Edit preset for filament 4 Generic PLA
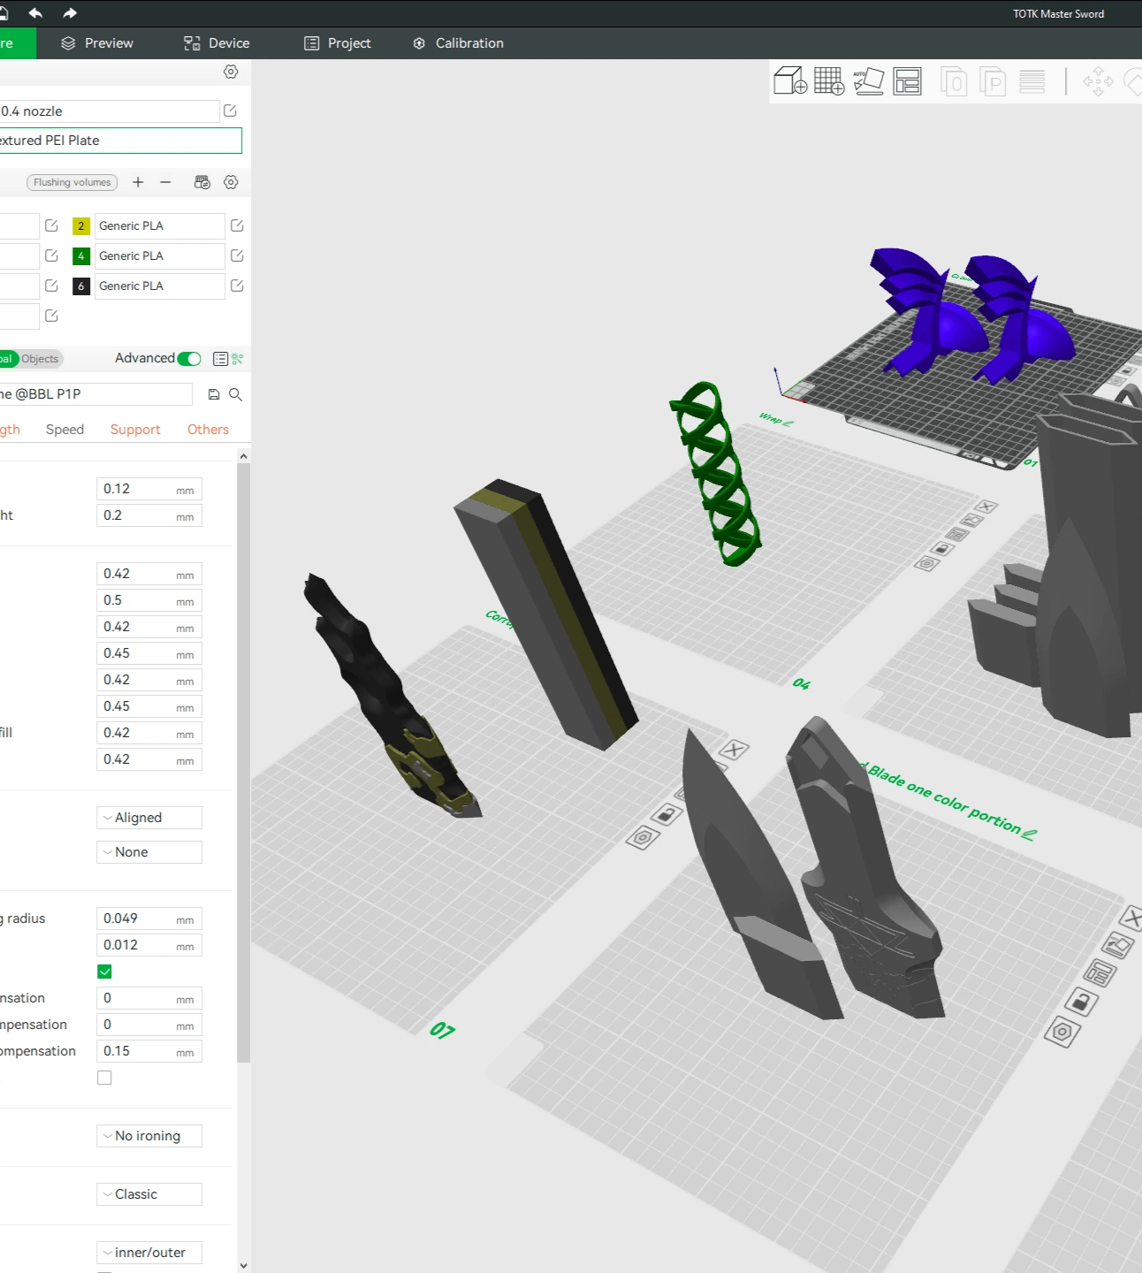Image resolution: width=1142 pixels, height=1273 pixels. 237,255
